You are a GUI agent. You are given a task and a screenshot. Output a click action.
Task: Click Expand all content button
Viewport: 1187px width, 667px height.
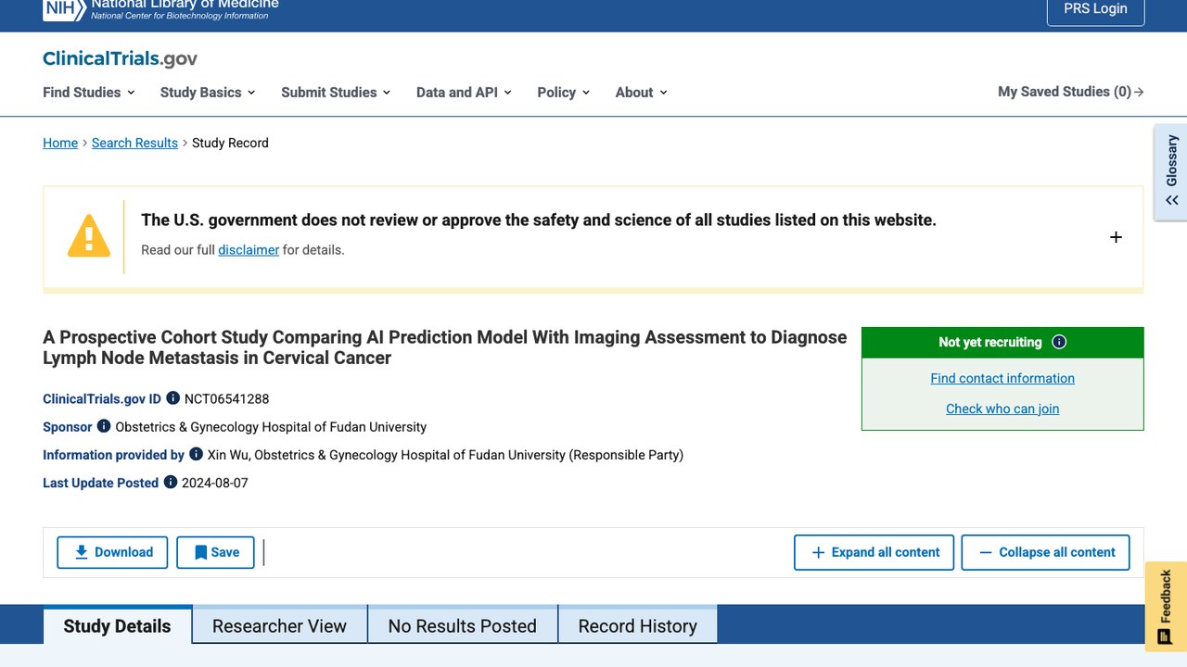click(x=874, y=552)
